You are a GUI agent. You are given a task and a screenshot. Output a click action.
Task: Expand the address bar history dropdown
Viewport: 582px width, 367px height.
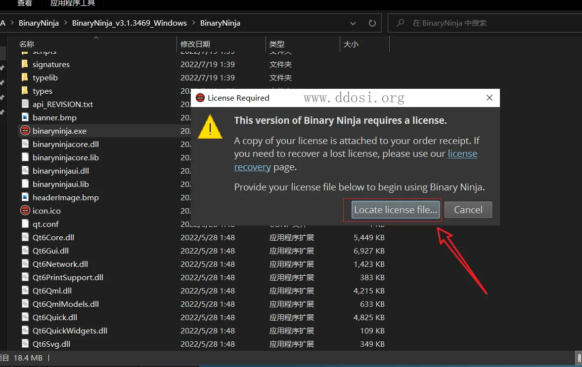[353, 23]
